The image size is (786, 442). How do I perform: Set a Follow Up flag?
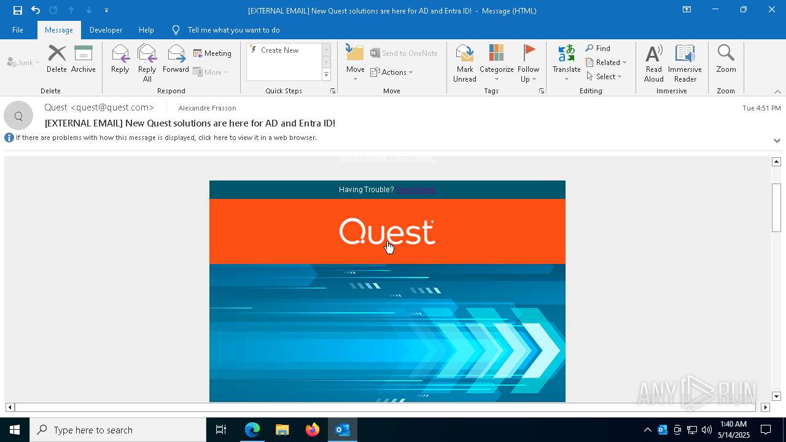[528, 63]
